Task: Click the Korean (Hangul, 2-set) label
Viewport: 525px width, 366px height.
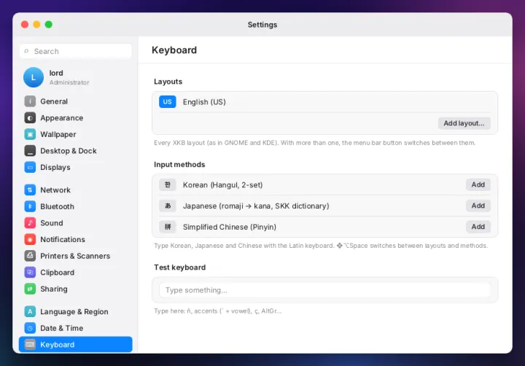Action: pos(222,185)
